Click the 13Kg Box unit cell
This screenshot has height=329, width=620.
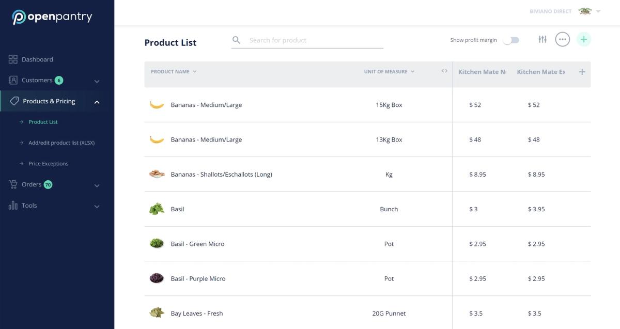pos(389,139)
